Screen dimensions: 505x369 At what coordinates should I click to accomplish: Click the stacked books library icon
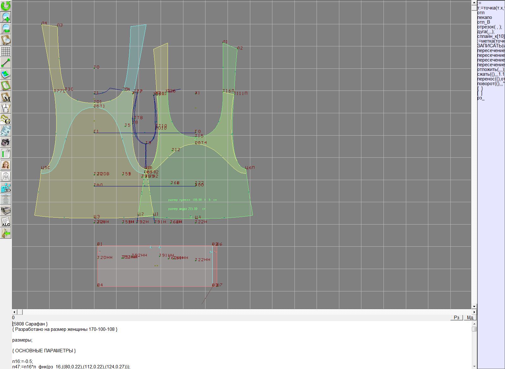[6, 211]
